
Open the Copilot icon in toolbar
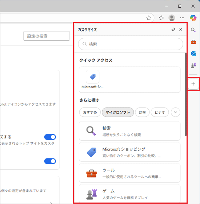193,18
